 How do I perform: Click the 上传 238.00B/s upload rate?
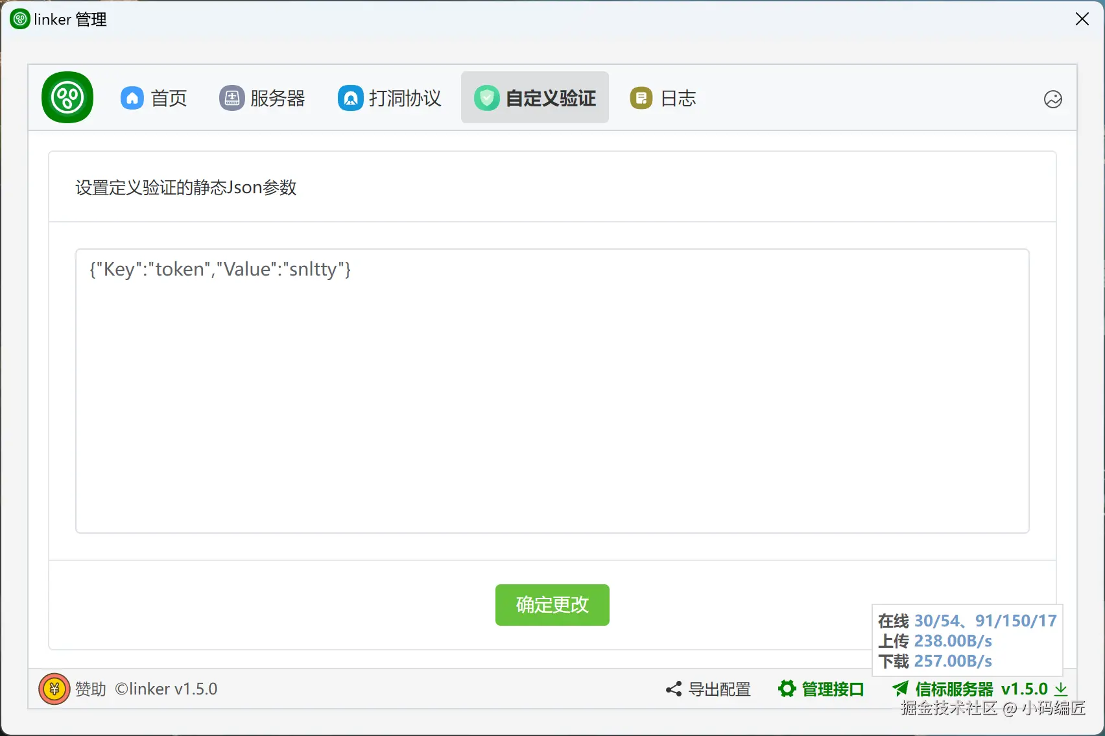point(935,641)
